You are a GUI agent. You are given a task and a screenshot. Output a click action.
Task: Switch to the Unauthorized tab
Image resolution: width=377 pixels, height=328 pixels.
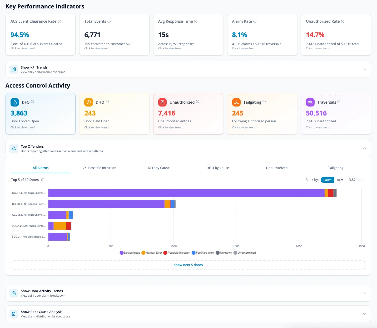click(277, 168)
